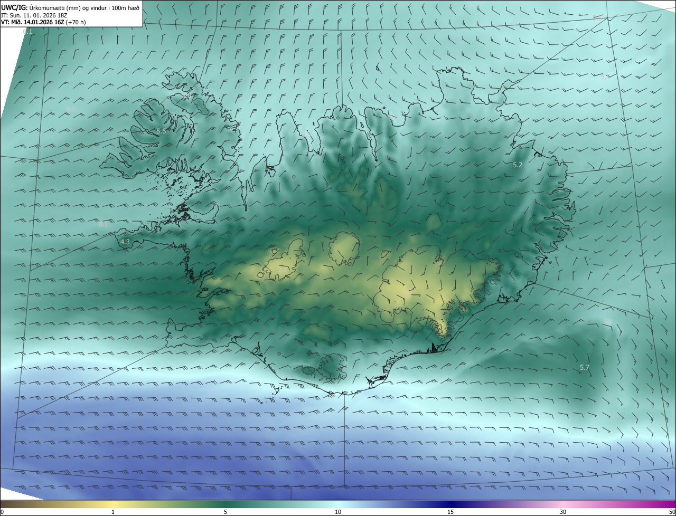Click the magenta colorbar segment between 30 and 50
Viewport: 676px width, 516px height.
[x=619, y=504]
